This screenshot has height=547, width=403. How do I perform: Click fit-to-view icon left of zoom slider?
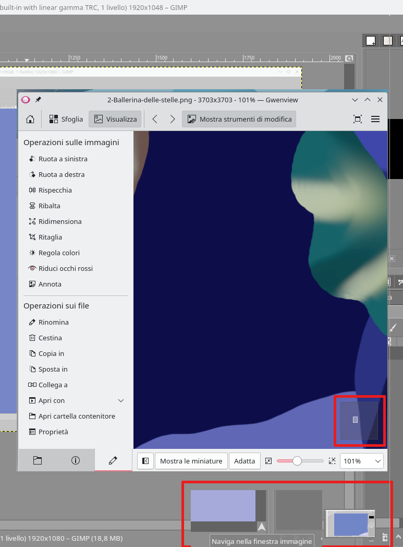click(268, 461)
